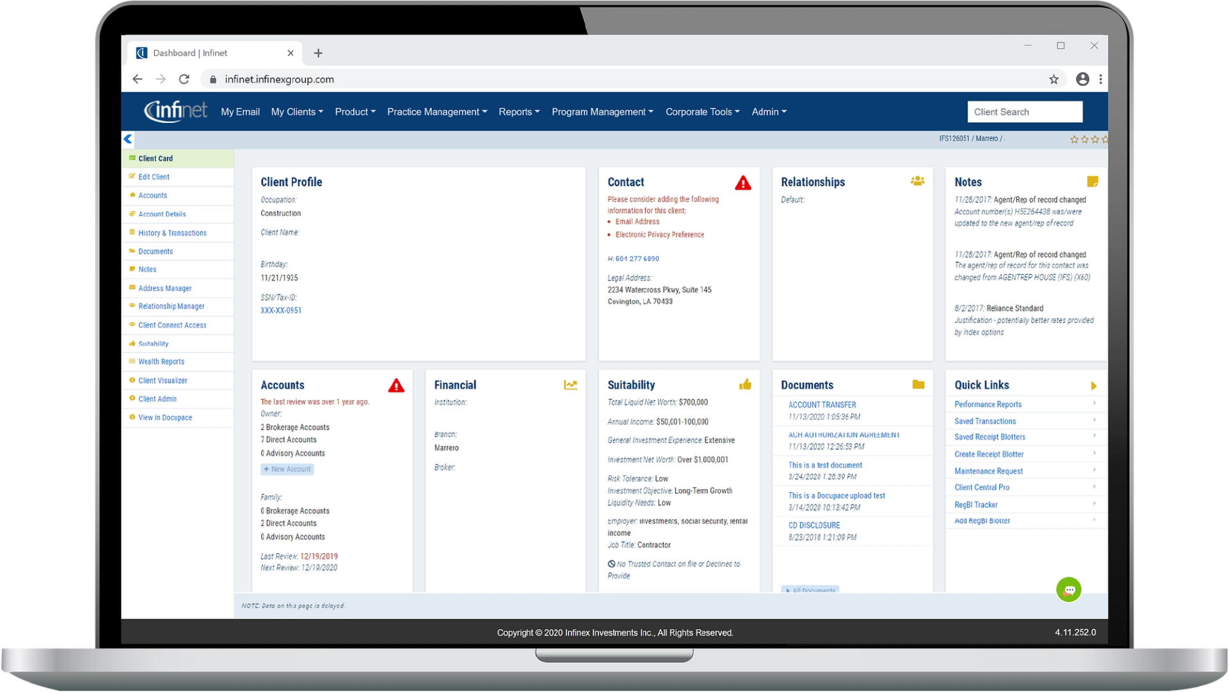Open CD DISCLOSURE document link

[x=814, y=525]
